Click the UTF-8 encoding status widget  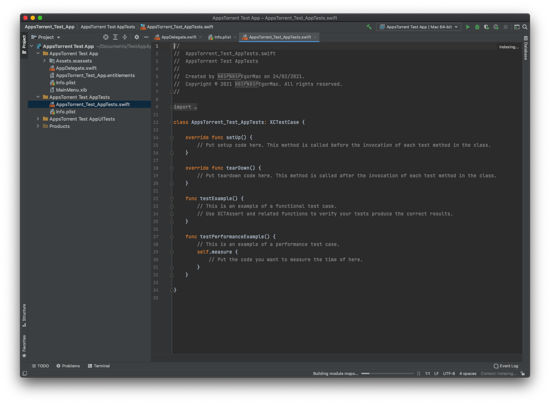coord(449,373)
